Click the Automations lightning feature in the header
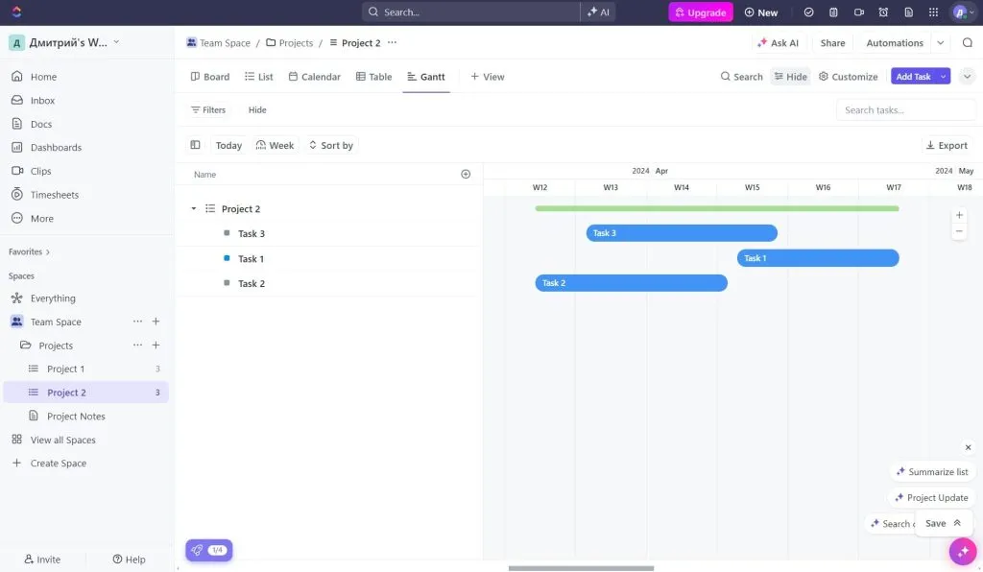This screenshot has height=572, width=983. (x=893, y=42)
